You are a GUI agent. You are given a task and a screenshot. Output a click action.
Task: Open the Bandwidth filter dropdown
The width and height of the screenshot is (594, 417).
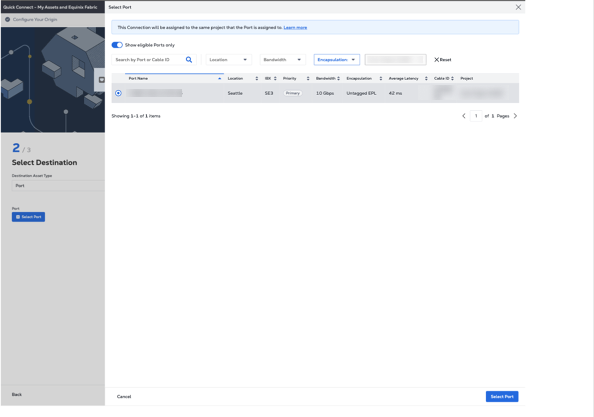(x=283, y=60)
